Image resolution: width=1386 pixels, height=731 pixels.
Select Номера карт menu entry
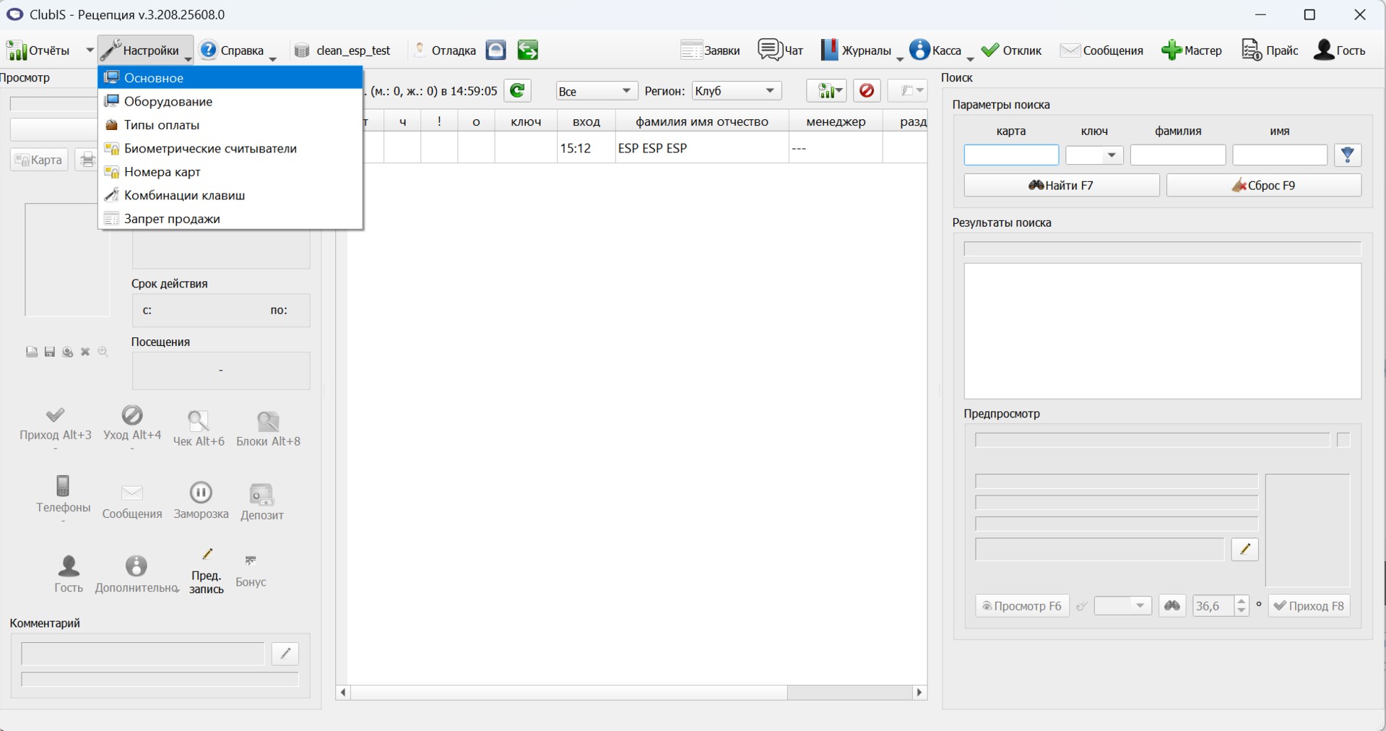(230, 172)
